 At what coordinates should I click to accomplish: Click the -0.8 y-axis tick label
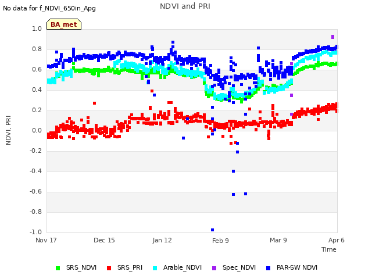click(x=35, y=212)
